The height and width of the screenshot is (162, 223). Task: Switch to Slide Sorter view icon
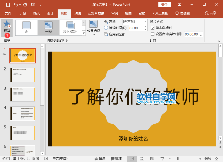tap(142, 159)
